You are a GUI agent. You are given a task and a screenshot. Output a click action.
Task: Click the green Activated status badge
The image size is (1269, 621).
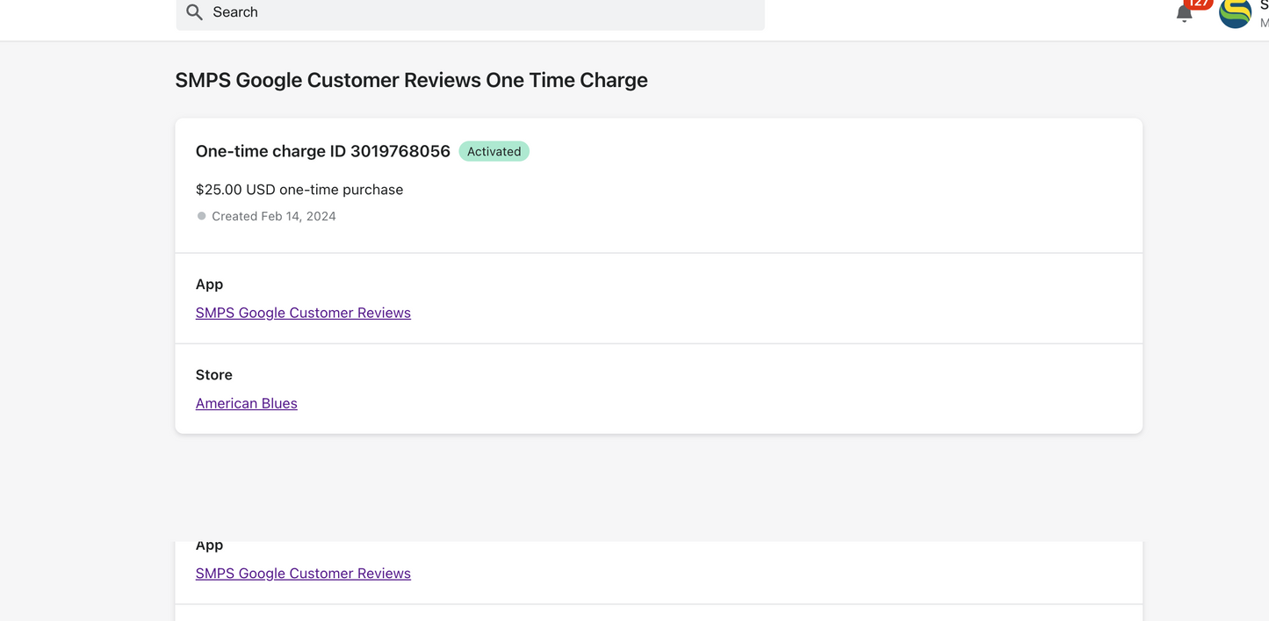pyautogui.click(x=494, y=151)
